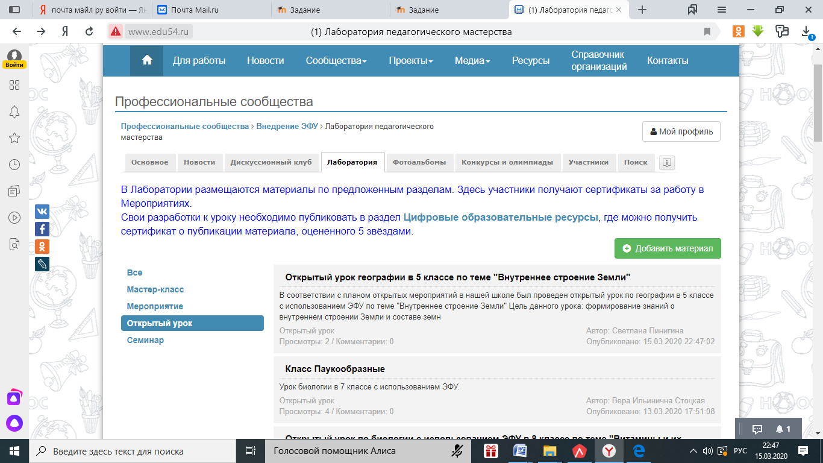Open the Внедрение ЭФУ breadcrumb link

click(x=287, y=126)
